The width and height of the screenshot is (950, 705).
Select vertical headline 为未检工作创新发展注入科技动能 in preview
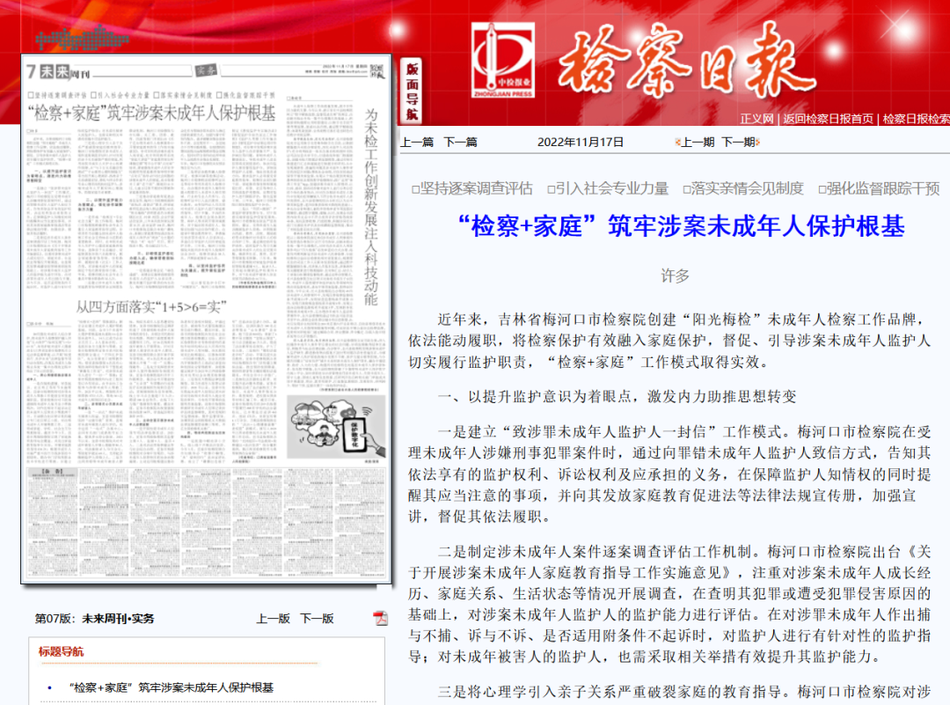click(371, 207)
